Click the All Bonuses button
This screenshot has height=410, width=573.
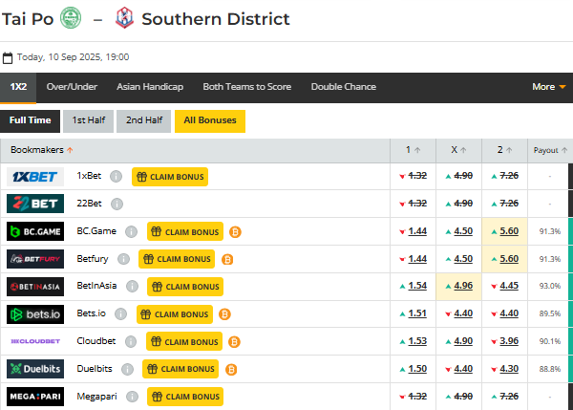coord(210,120)
